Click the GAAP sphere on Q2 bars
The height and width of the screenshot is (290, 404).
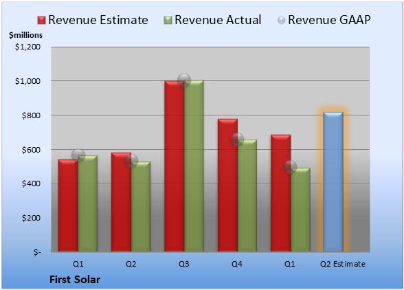pos(131,161)
